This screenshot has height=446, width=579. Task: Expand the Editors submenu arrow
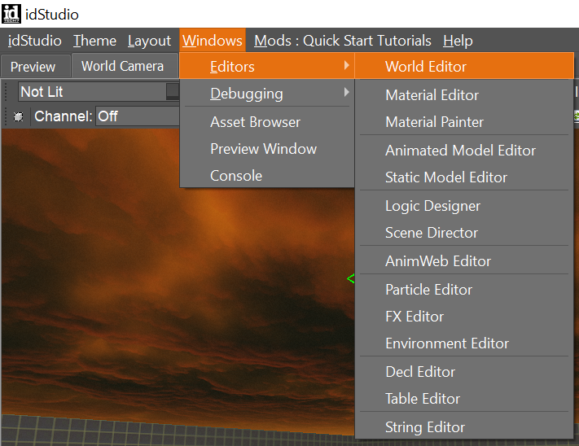(x=346, y=65)
